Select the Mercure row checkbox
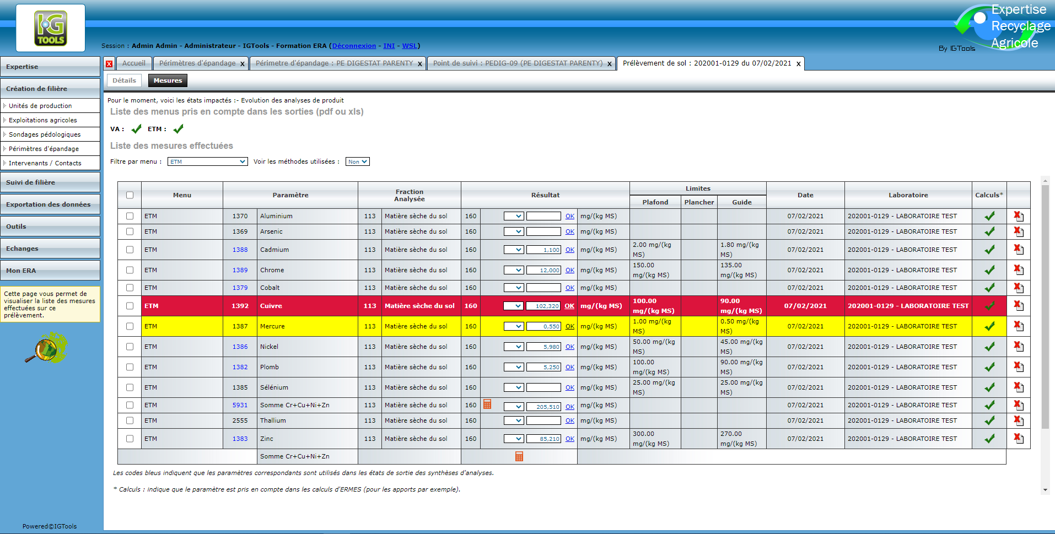The width and height of the screenshot is (1055, 534). [x=130, y=326]
